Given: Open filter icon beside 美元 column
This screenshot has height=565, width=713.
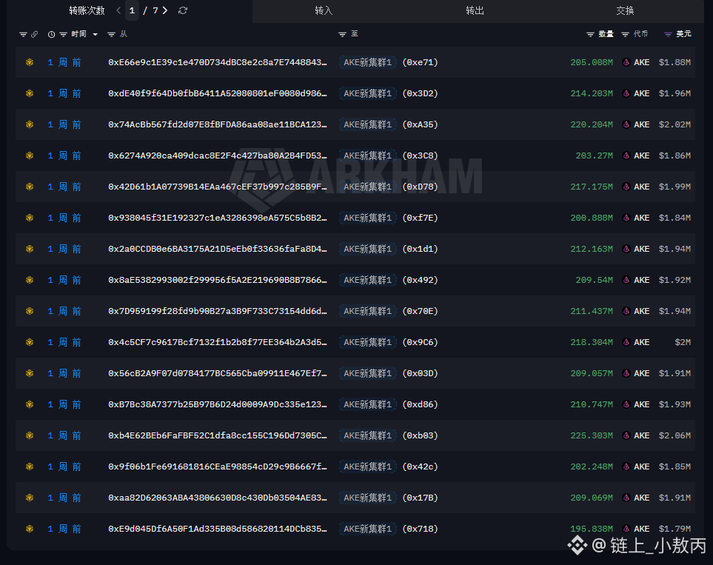Looking at the screenshot, I should coord(668,34).
